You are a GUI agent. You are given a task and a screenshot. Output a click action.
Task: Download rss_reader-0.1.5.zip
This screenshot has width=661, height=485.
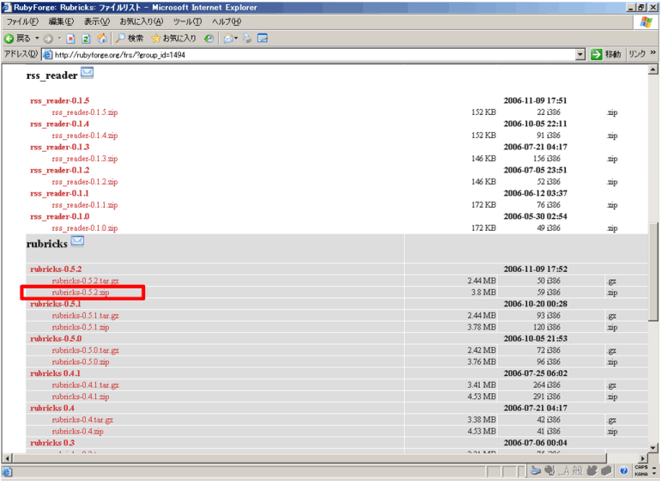[85, 112]
